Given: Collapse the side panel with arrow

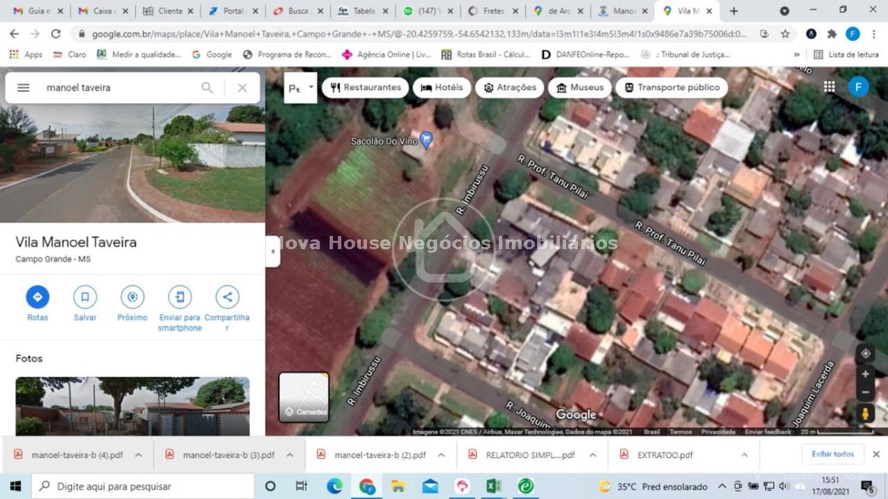Looking at the screenshot, I should [273, 252].
